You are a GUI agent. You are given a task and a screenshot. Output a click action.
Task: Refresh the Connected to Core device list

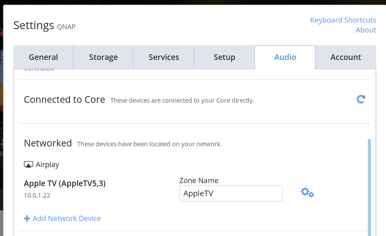pos(361,99)
